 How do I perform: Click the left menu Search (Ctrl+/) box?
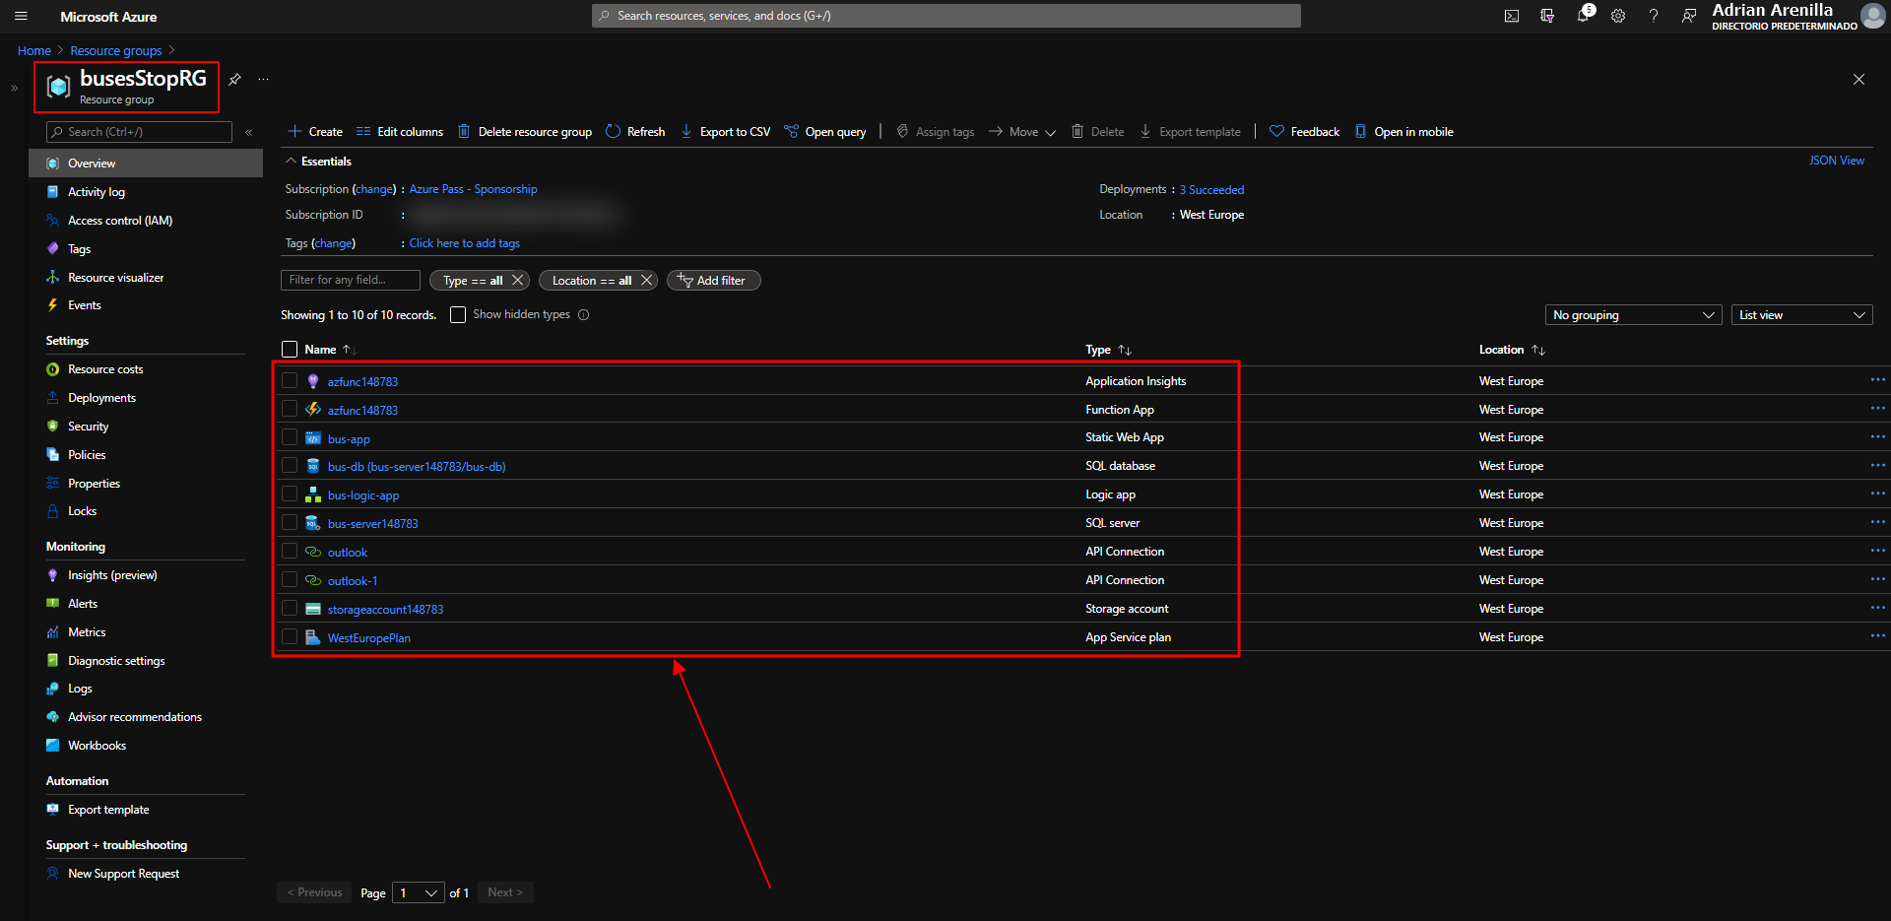139,132
